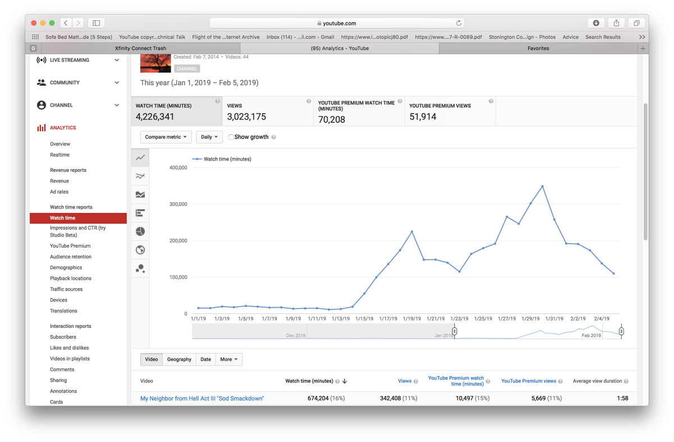
Task: Click Safari forward arrow
Action: pyautogui.click(x=78, y=23)
